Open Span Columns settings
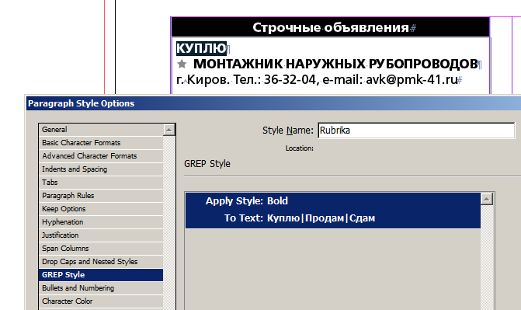This screenshot has width=521, height=310. coord(101,249)
